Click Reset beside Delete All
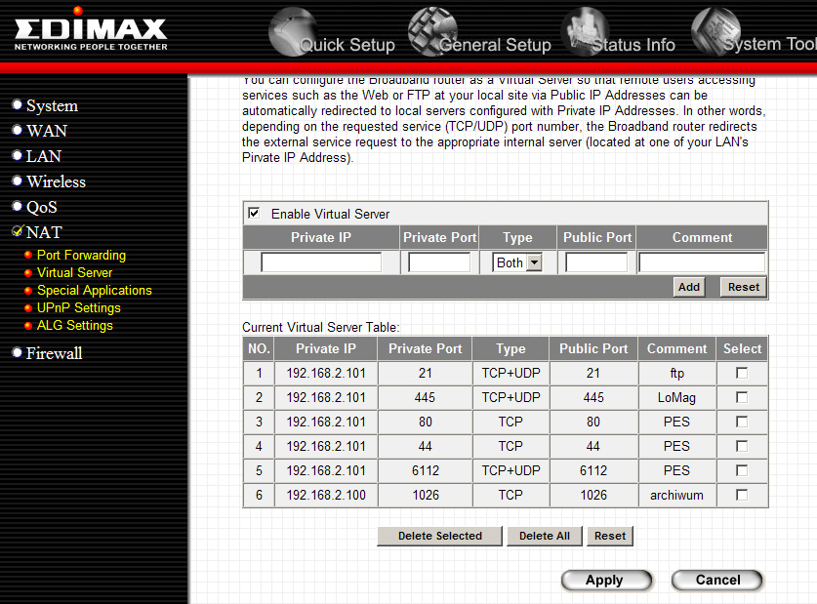The width and height of the screenshot is (817, 604). coord(610,536)
